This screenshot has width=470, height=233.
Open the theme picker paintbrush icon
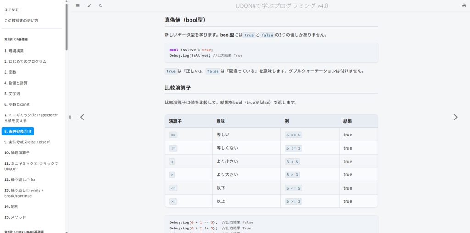[89, 5]
